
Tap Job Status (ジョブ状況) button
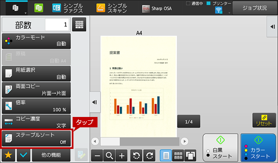tap(255, 8)
